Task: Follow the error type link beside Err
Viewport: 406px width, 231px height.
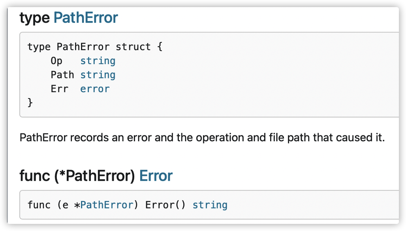Action: pyautogui.click(x=95, y=89)
